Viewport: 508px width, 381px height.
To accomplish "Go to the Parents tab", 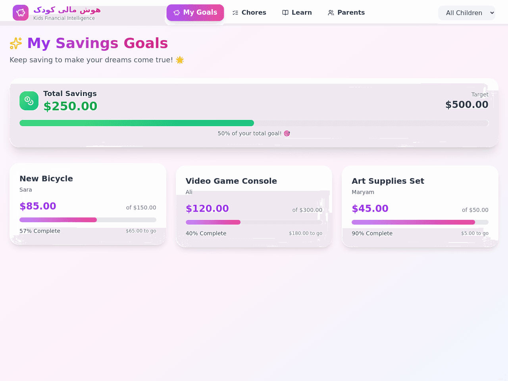I will [x=346, y=13].
